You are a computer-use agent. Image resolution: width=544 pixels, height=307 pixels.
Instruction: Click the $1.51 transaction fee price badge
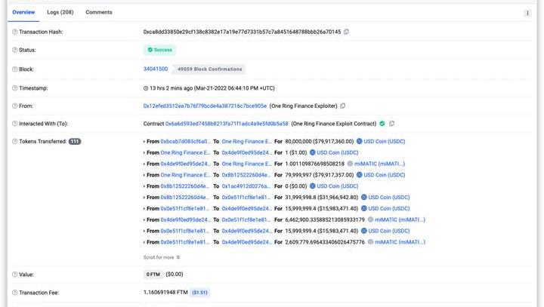coord(199,292)
